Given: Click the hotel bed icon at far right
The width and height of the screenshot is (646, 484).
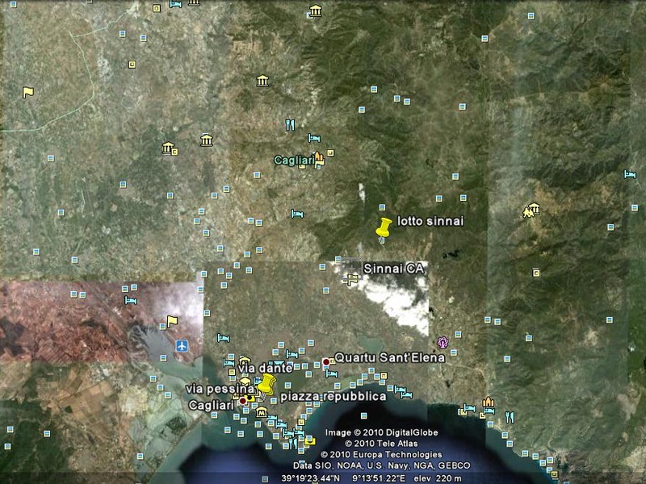Looking at the screenshot, I should click(630, 173).
